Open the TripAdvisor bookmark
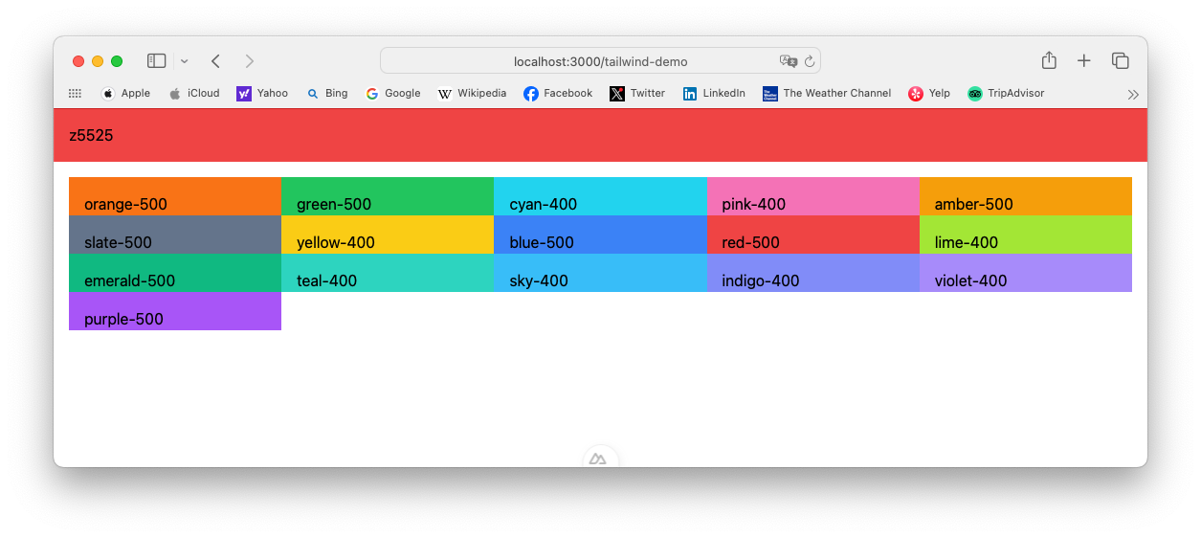The width and height of the screenshot is (1201, 538). (1006, 94)
